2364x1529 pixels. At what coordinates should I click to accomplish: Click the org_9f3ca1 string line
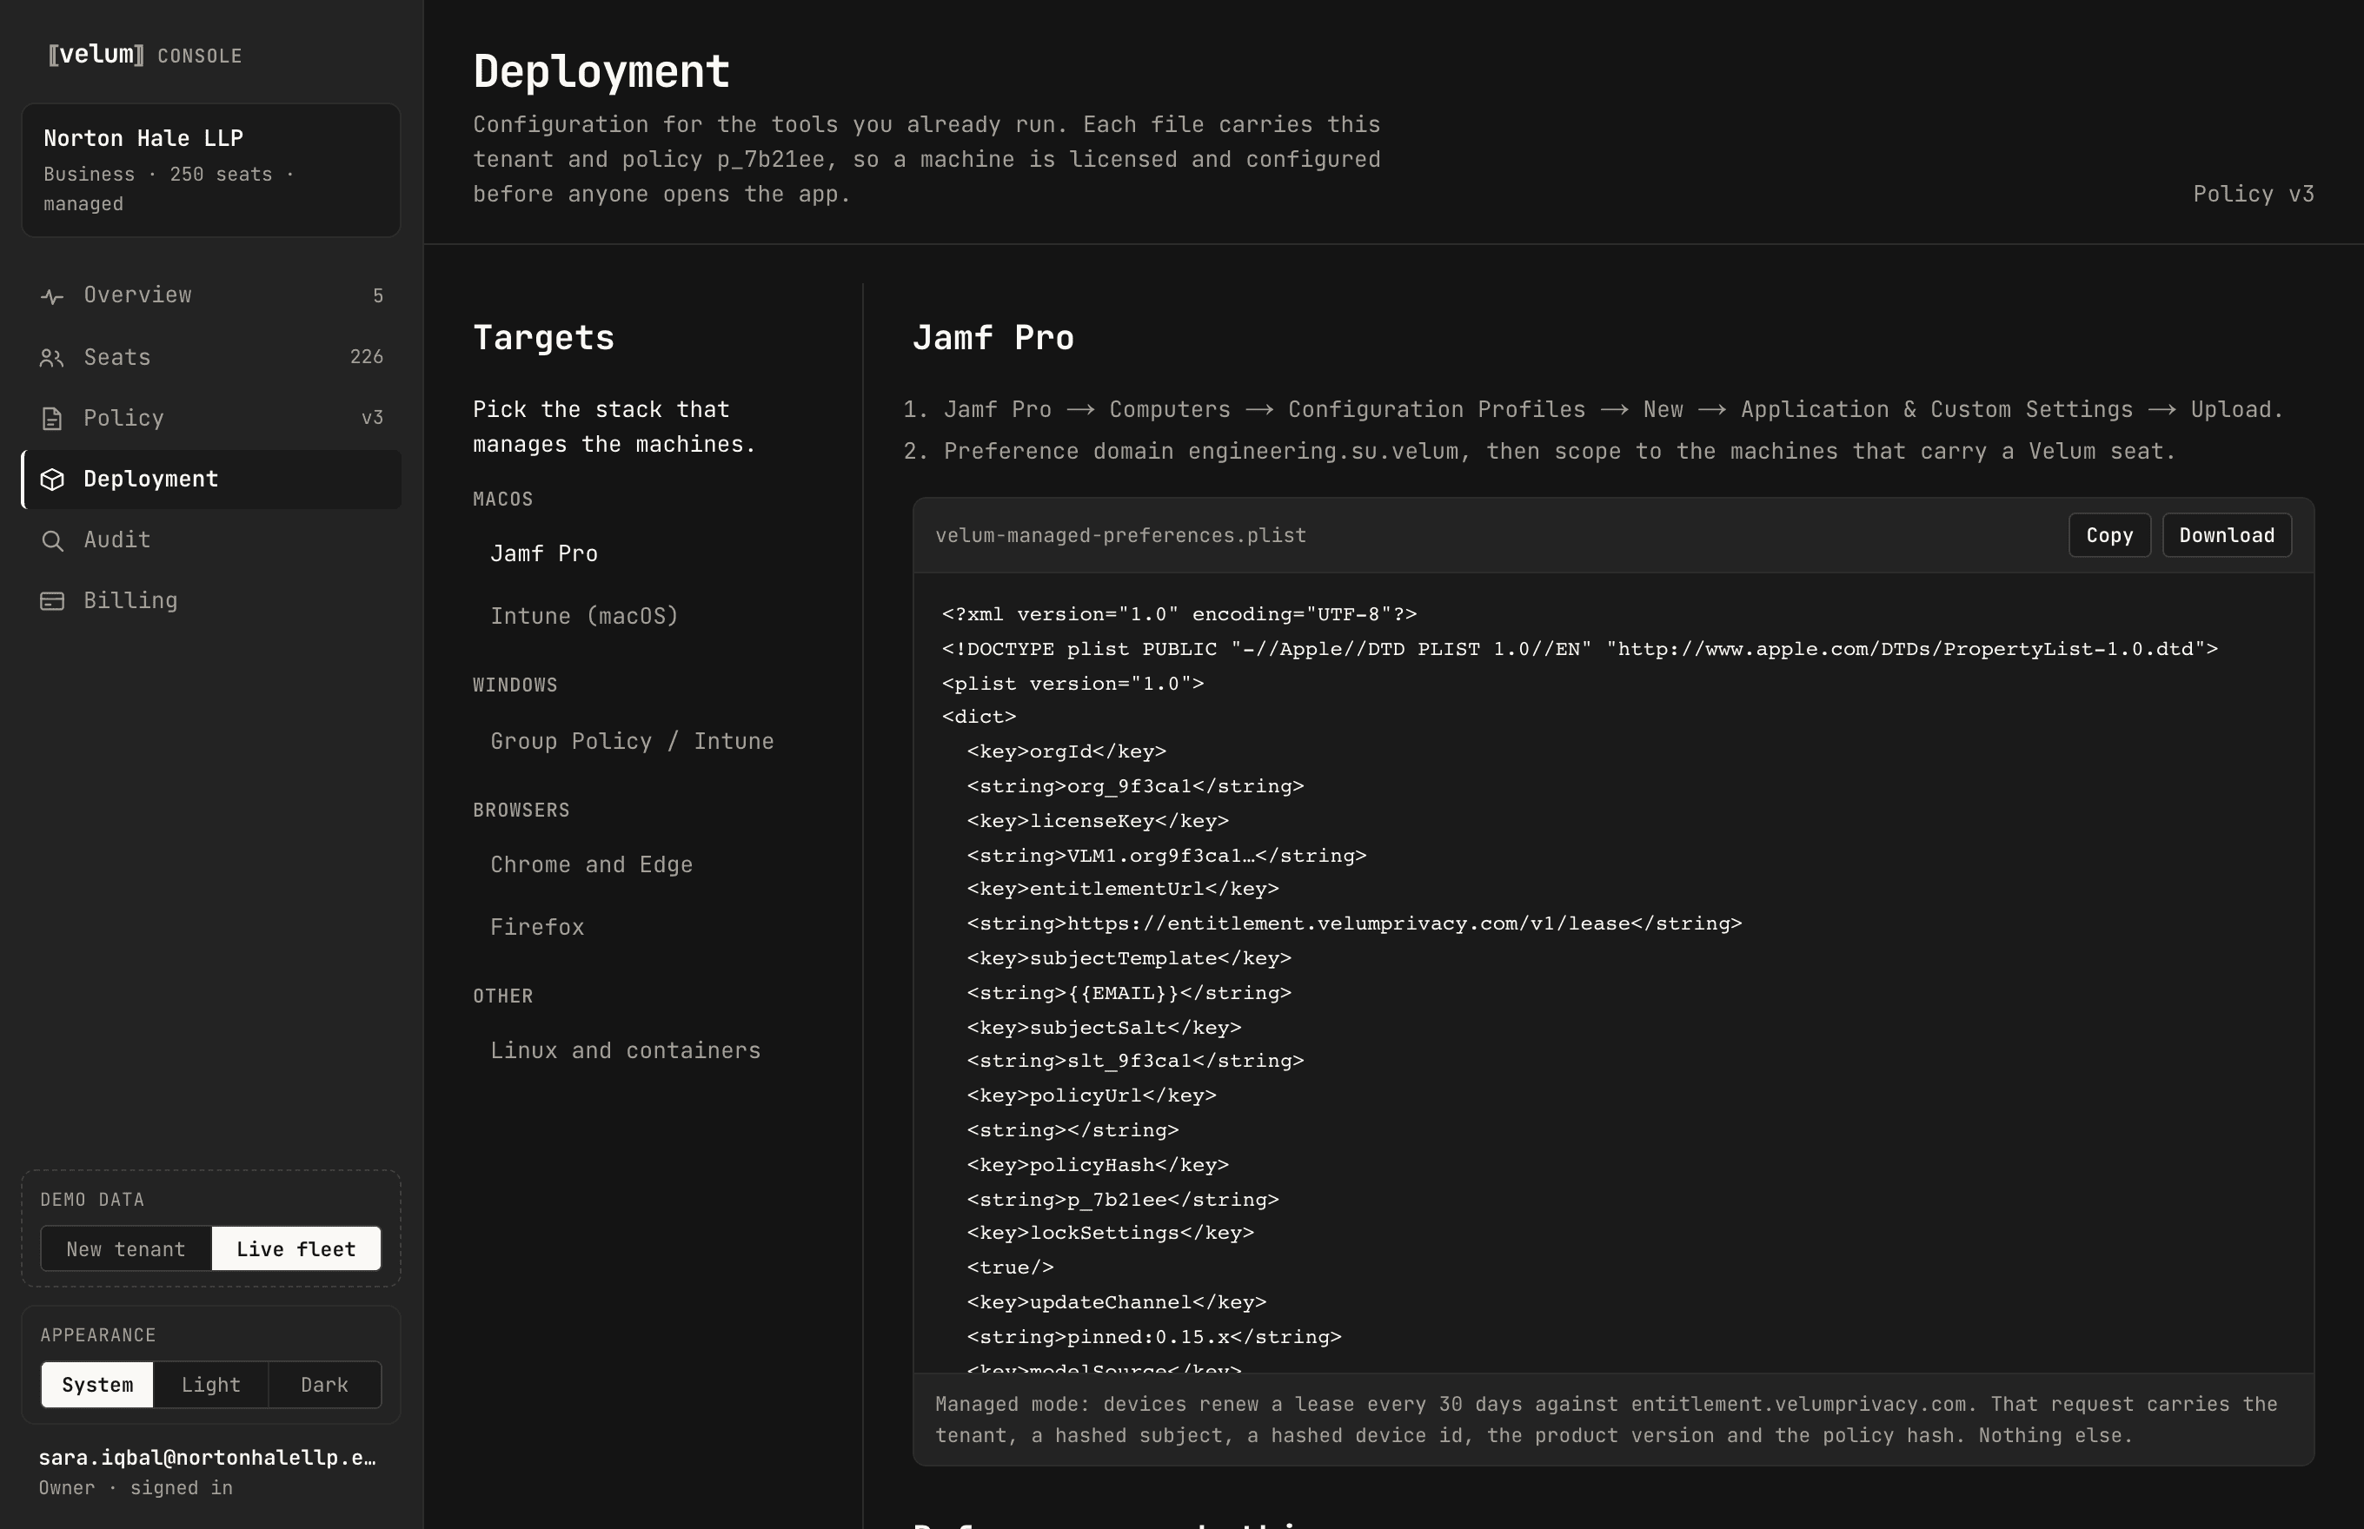pyautogui.click(x=1135, y=786)
